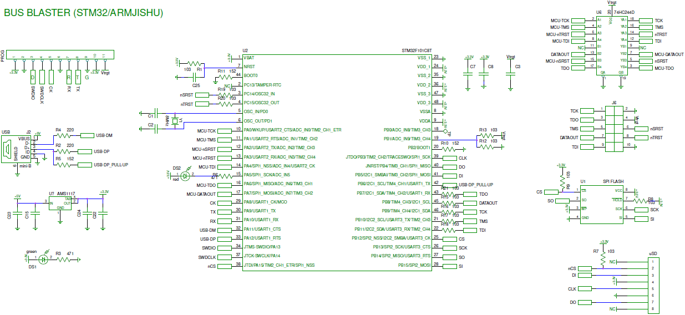Select the red LED DS2 symbol
The width and height of the screenshot is (685, 315).
click(185, 175)
